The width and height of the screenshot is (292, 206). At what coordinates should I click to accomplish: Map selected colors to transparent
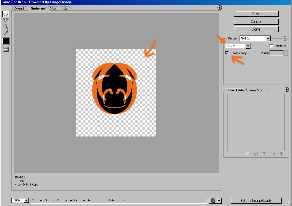(247, 154)
